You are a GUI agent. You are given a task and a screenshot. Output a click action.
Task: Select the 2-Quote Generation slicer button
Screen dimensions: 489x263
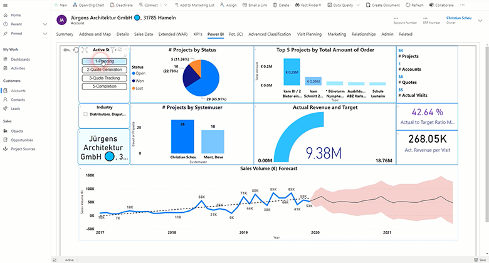click(x=105, y=70)
